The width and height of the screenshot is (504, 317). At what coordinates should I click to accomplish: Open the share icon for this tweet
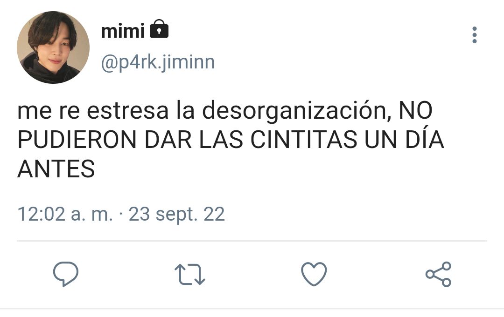coord(438,274)
